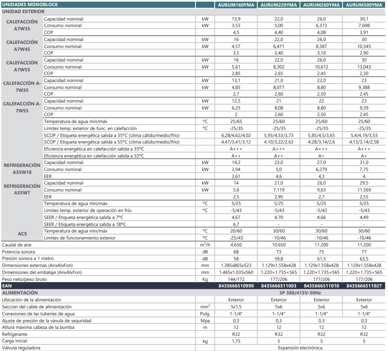Select the airflow value 10.650
Viewport: 388px width, 351px height.
[279, 245]
